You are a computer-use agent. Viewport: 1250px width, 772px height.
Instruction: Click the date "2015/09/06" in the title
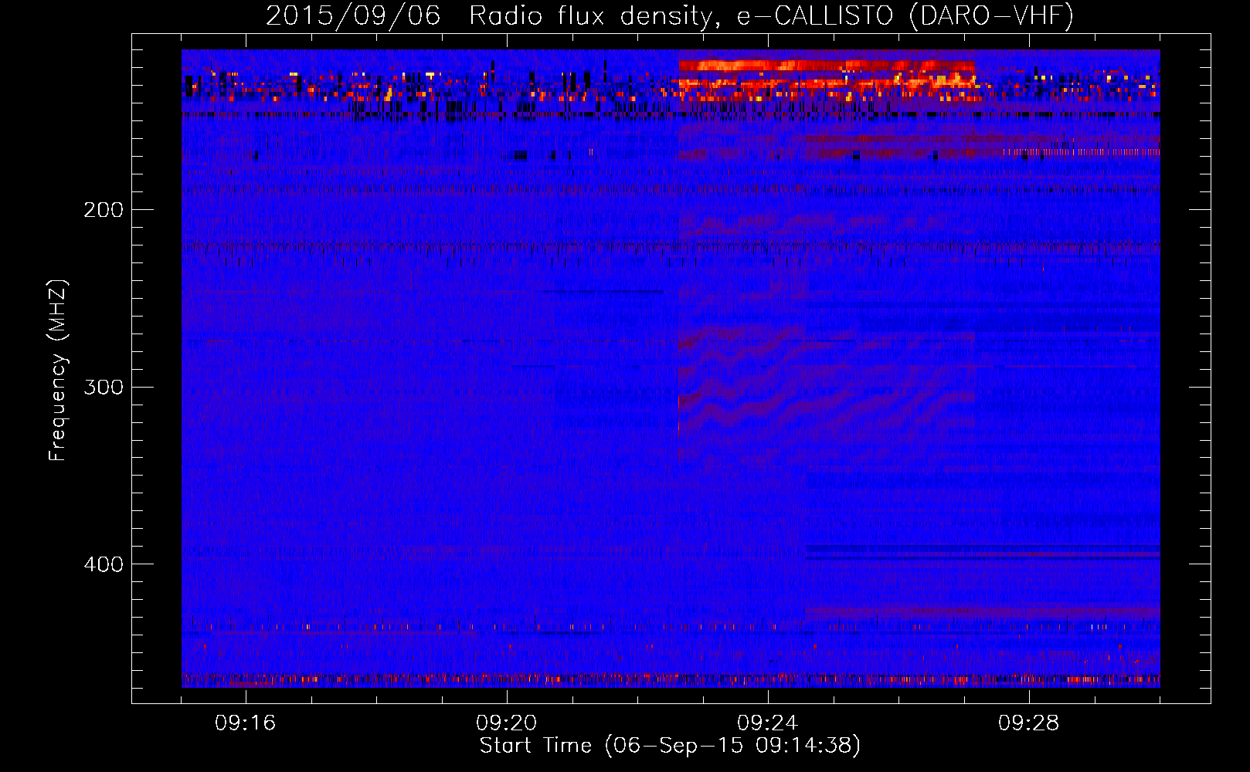[x=353, y=16]
